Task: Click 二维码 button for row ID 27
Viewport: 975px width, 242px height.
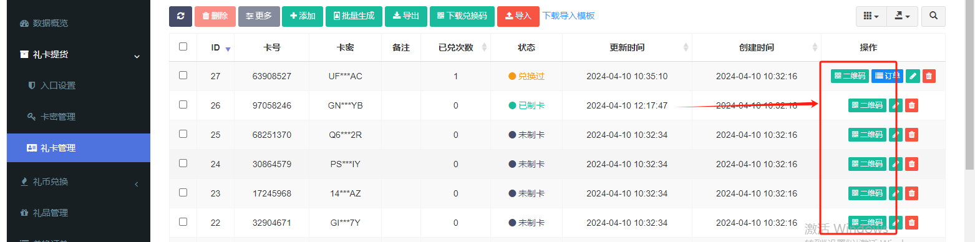Action: [x=850, y=76]
